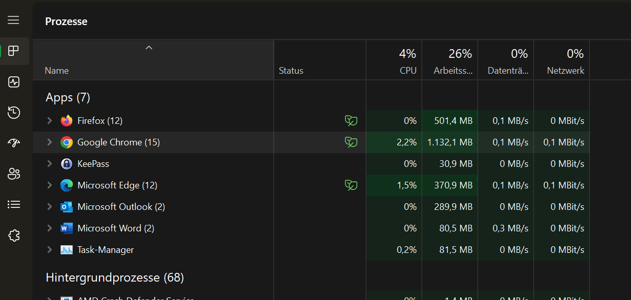Click the KeePass app icon
This screenshot has width=631, height=300.
pyautogui.click(x=67, y=164)
